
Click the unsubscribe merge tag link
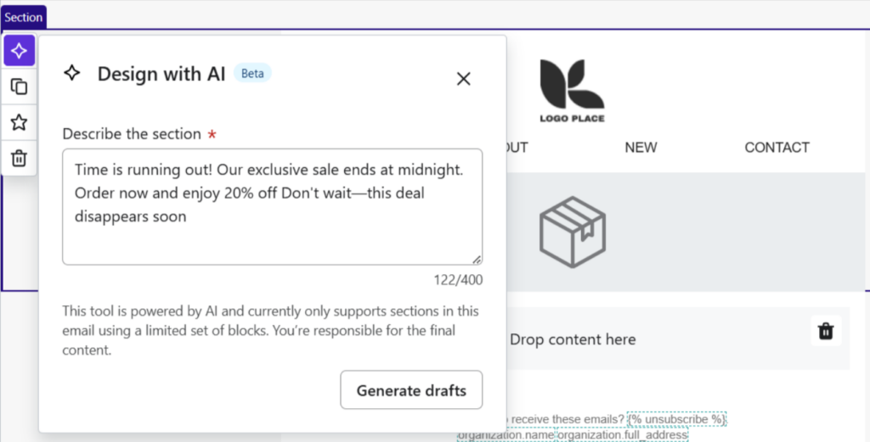click(x=676, y=419)
